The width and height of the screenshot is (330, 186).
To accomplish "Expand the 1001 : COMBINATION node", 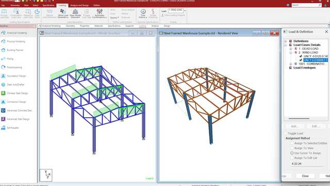I will 291,64.
